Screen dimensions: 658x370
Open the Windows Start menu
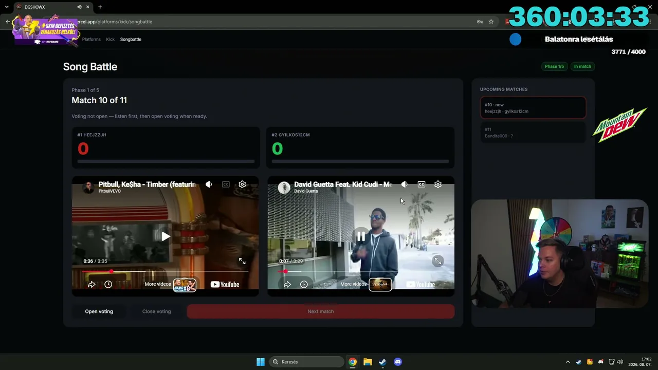point(261,362)
